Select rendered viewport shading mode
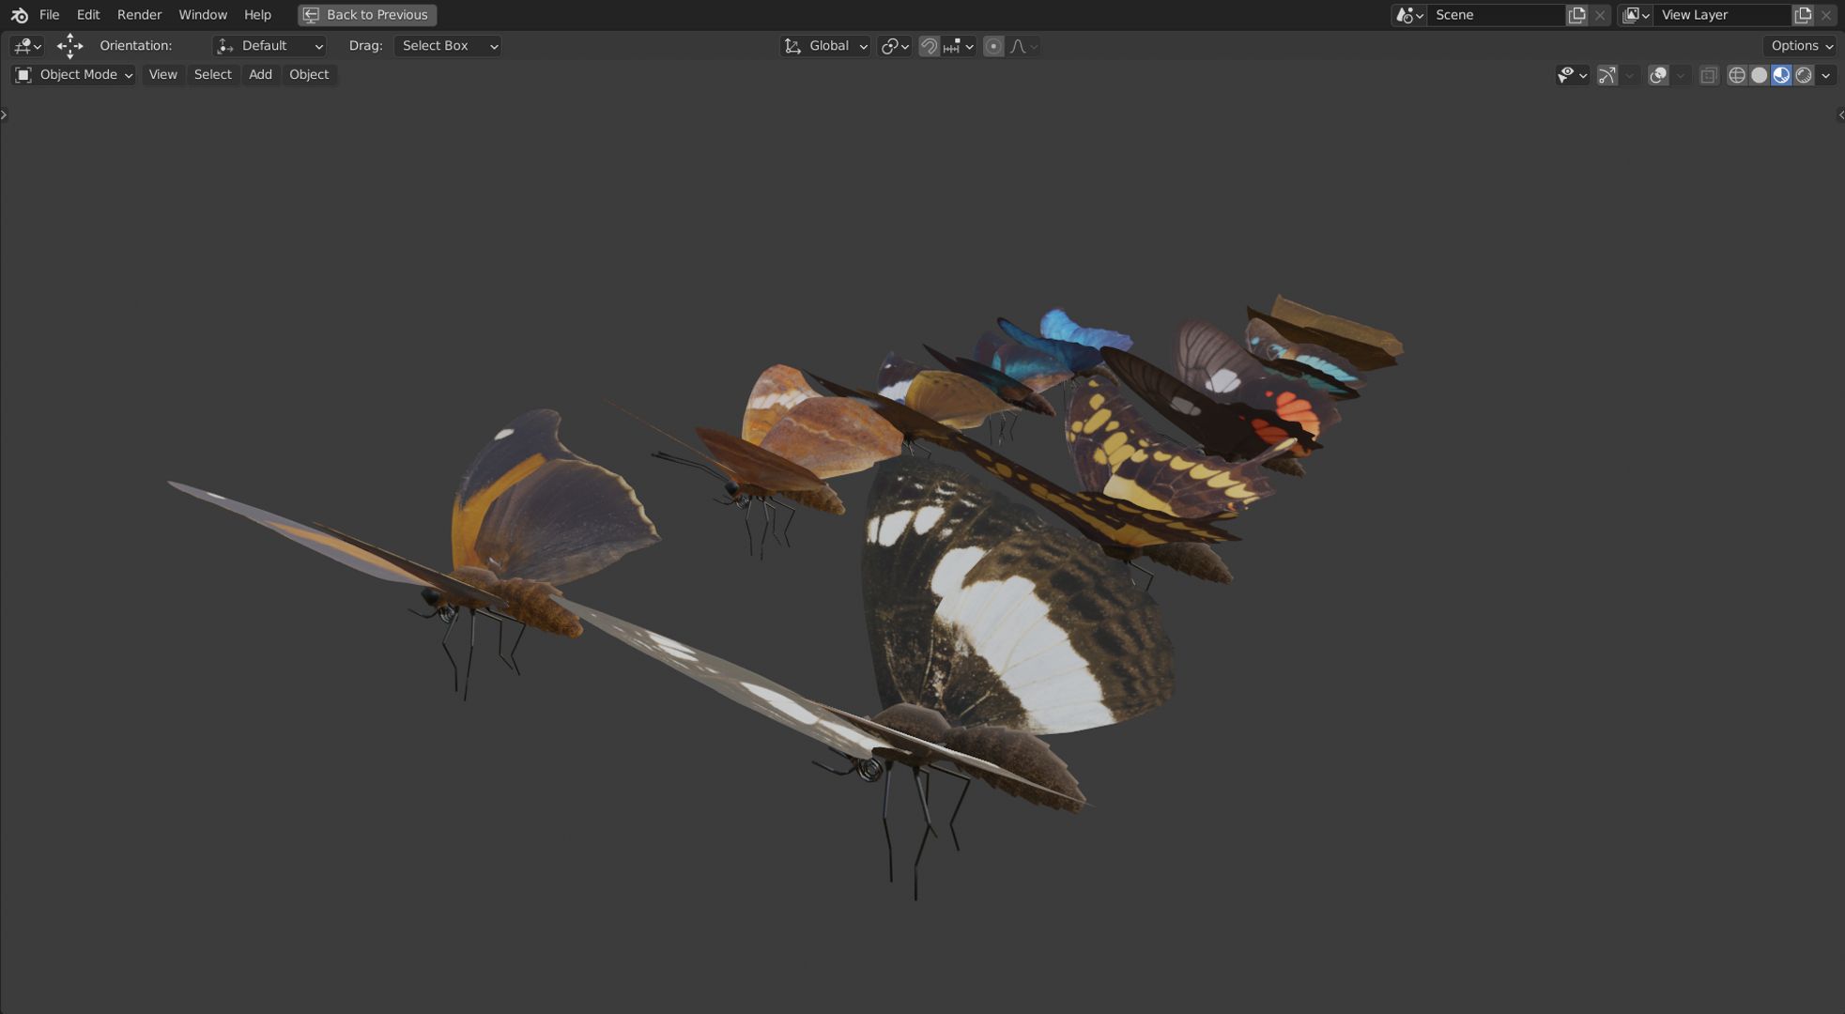Viewport: 1845px width, 1014px height. [x=1804, y=75]
